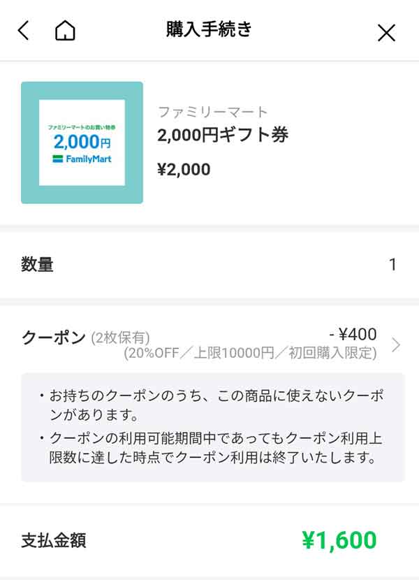419x580 pixels.
Task: Expand the coupon selection with the right chevron
Action: 397,342
